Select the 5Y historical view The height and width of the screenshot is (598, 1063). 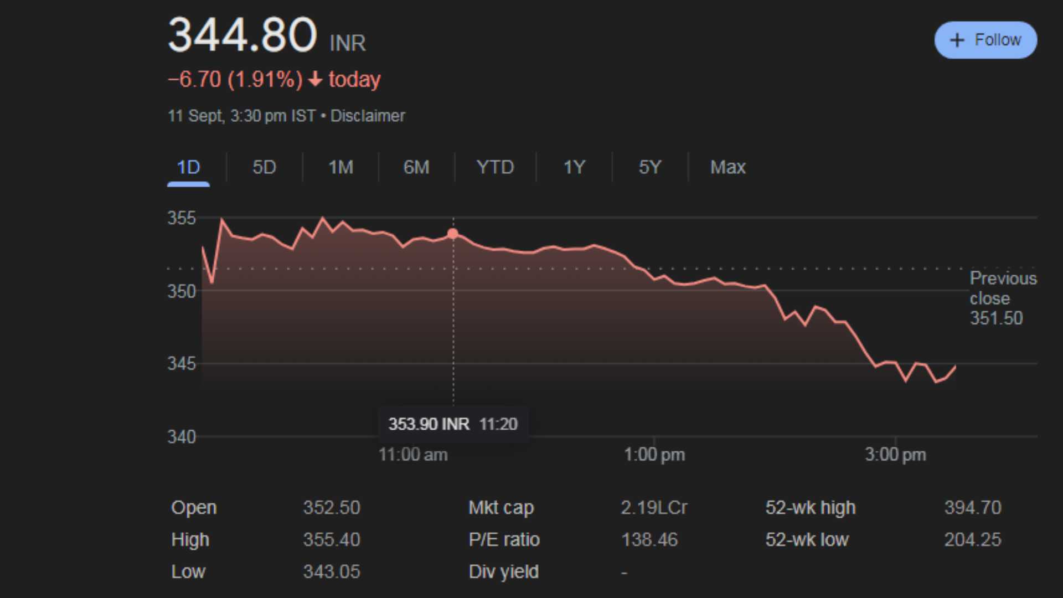649,167
